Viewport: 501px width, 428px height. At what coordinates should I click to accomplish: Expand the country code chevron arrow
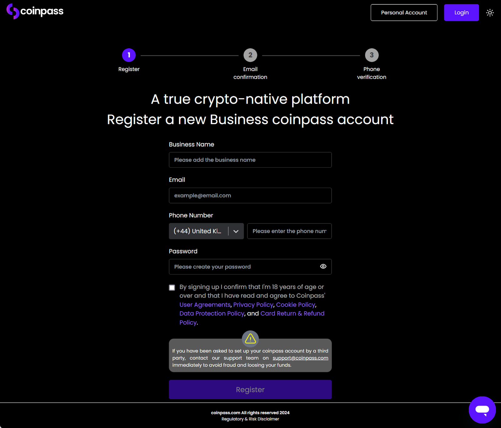[236, 231]
